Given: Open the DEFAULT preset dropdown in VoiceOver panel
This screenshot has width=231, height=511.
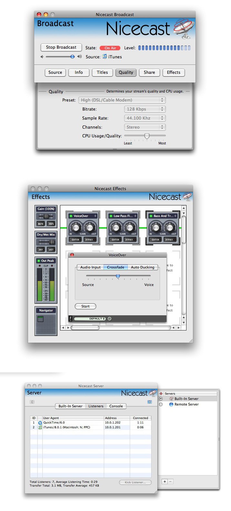Looking at the screenshot, I should (x=90, y=319).
